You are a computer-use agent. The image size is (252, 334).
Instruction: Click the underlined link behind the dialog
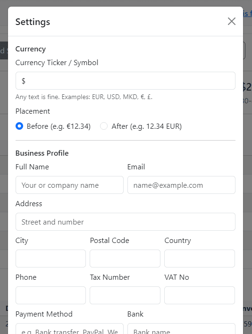[x=248, y=14]
